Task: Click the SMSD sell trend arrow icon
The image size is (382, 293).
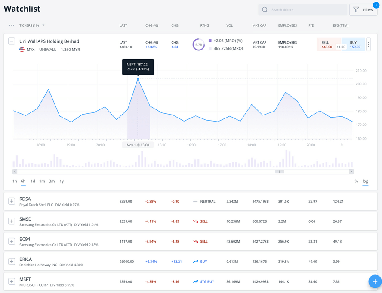Action: coord(195,221)
